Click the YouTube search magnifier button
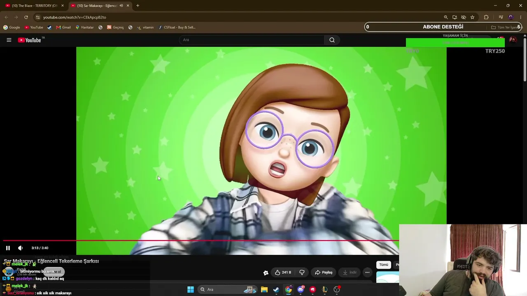Viewport: 527px width, 296px height. pos(332,40)
